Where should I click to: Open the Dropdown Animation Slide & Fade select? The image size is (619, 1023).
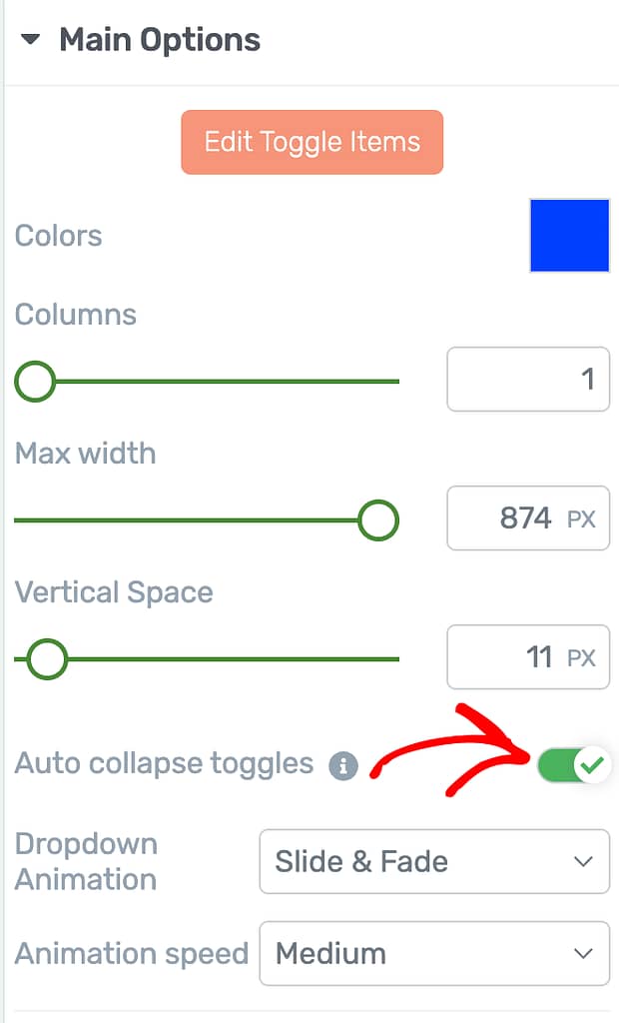[x=434, y=861]
